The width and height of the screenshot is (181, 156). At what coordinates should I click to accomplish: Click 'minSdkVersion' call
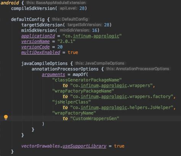[38, 31]
